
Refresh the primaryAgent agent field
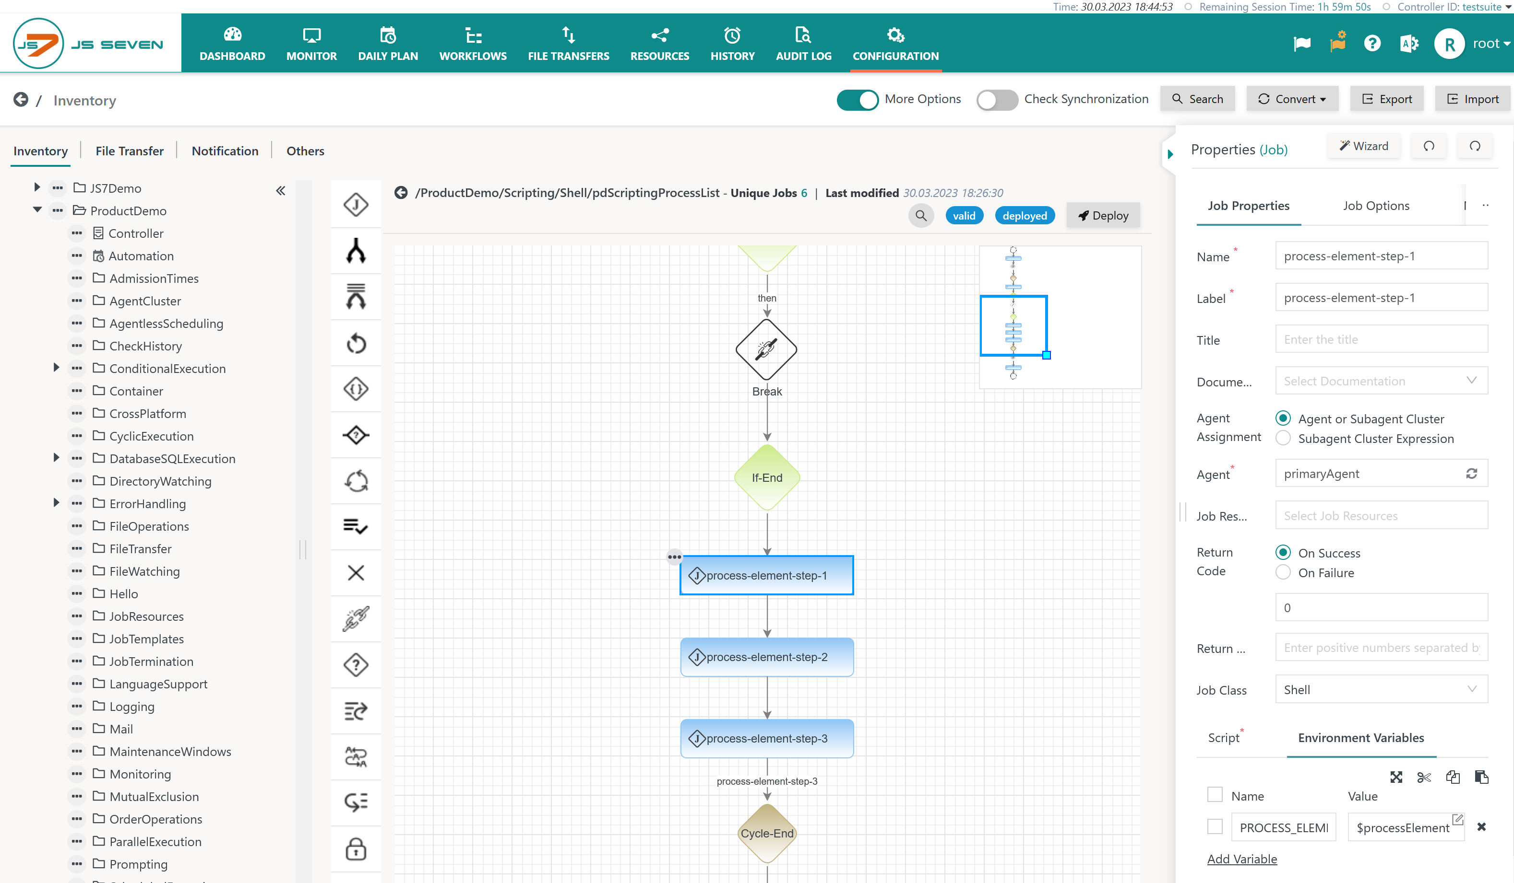point(1471,474)
